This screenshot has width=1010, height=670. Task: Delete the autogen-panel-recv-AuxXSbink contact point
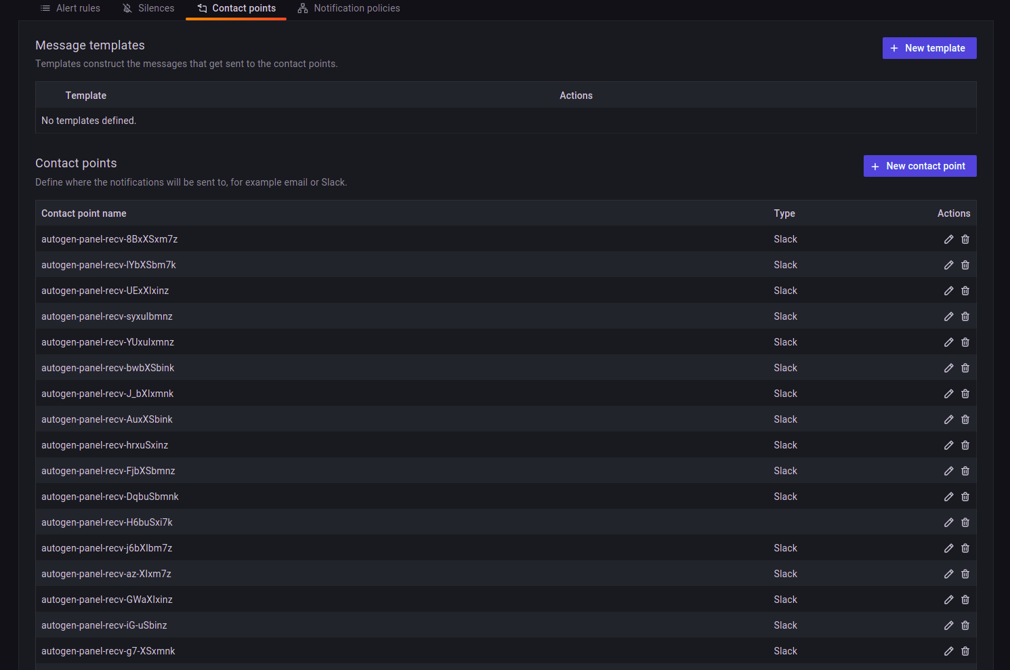[x=965, y=419]
